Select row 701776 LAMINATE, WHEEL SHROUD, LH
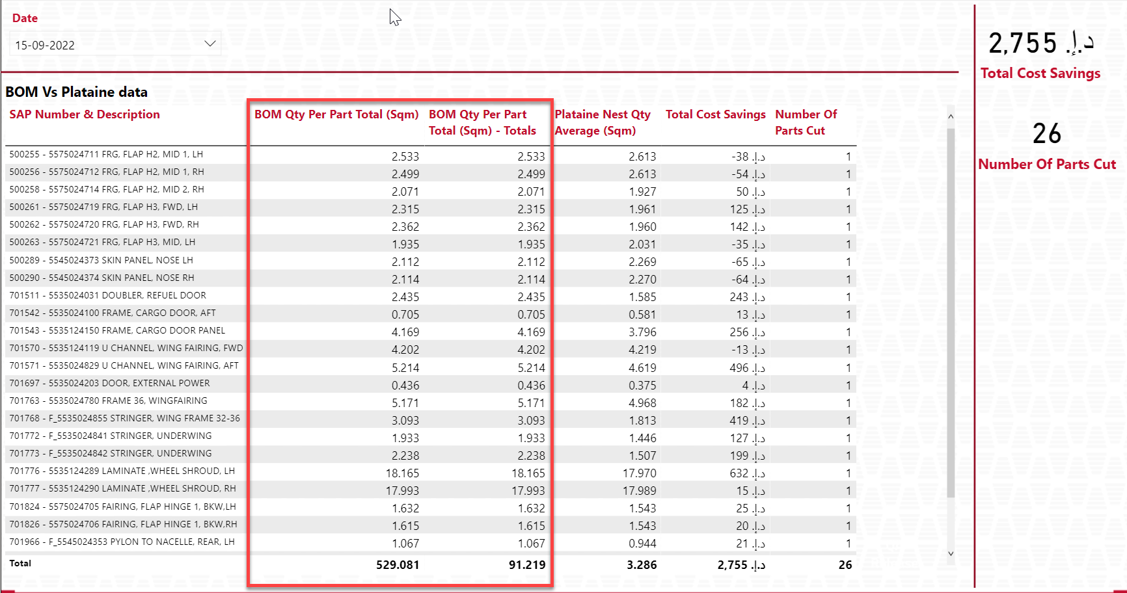 coord(122,471)
